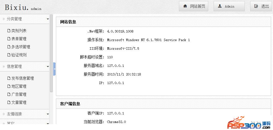Open the 文章管理 menu item
Image resolution: width=273 pixels, height=130 pixels.
[x=19, y=102]
